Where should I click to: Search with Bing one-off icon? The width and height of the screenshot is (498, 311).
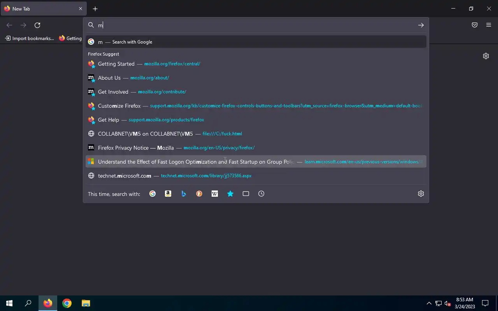click(x=184, y=194)
